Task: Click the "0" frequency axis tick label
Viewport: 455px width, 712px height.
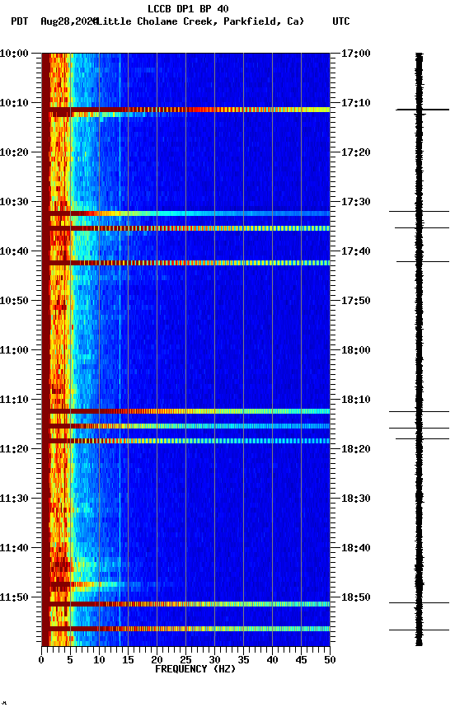Action: pos(41,660)
